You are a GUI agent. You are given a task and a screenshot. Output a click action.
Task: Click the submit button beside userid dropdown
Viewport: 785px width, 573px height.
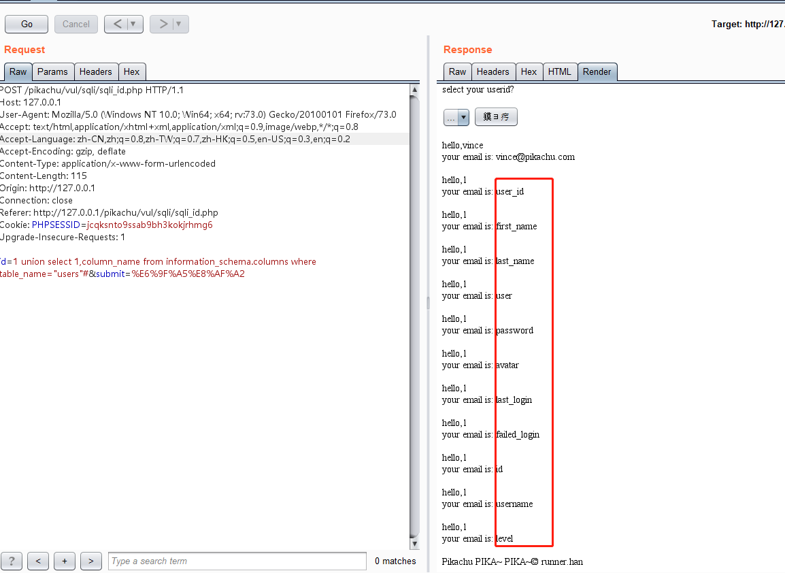[x=496, y=116]
